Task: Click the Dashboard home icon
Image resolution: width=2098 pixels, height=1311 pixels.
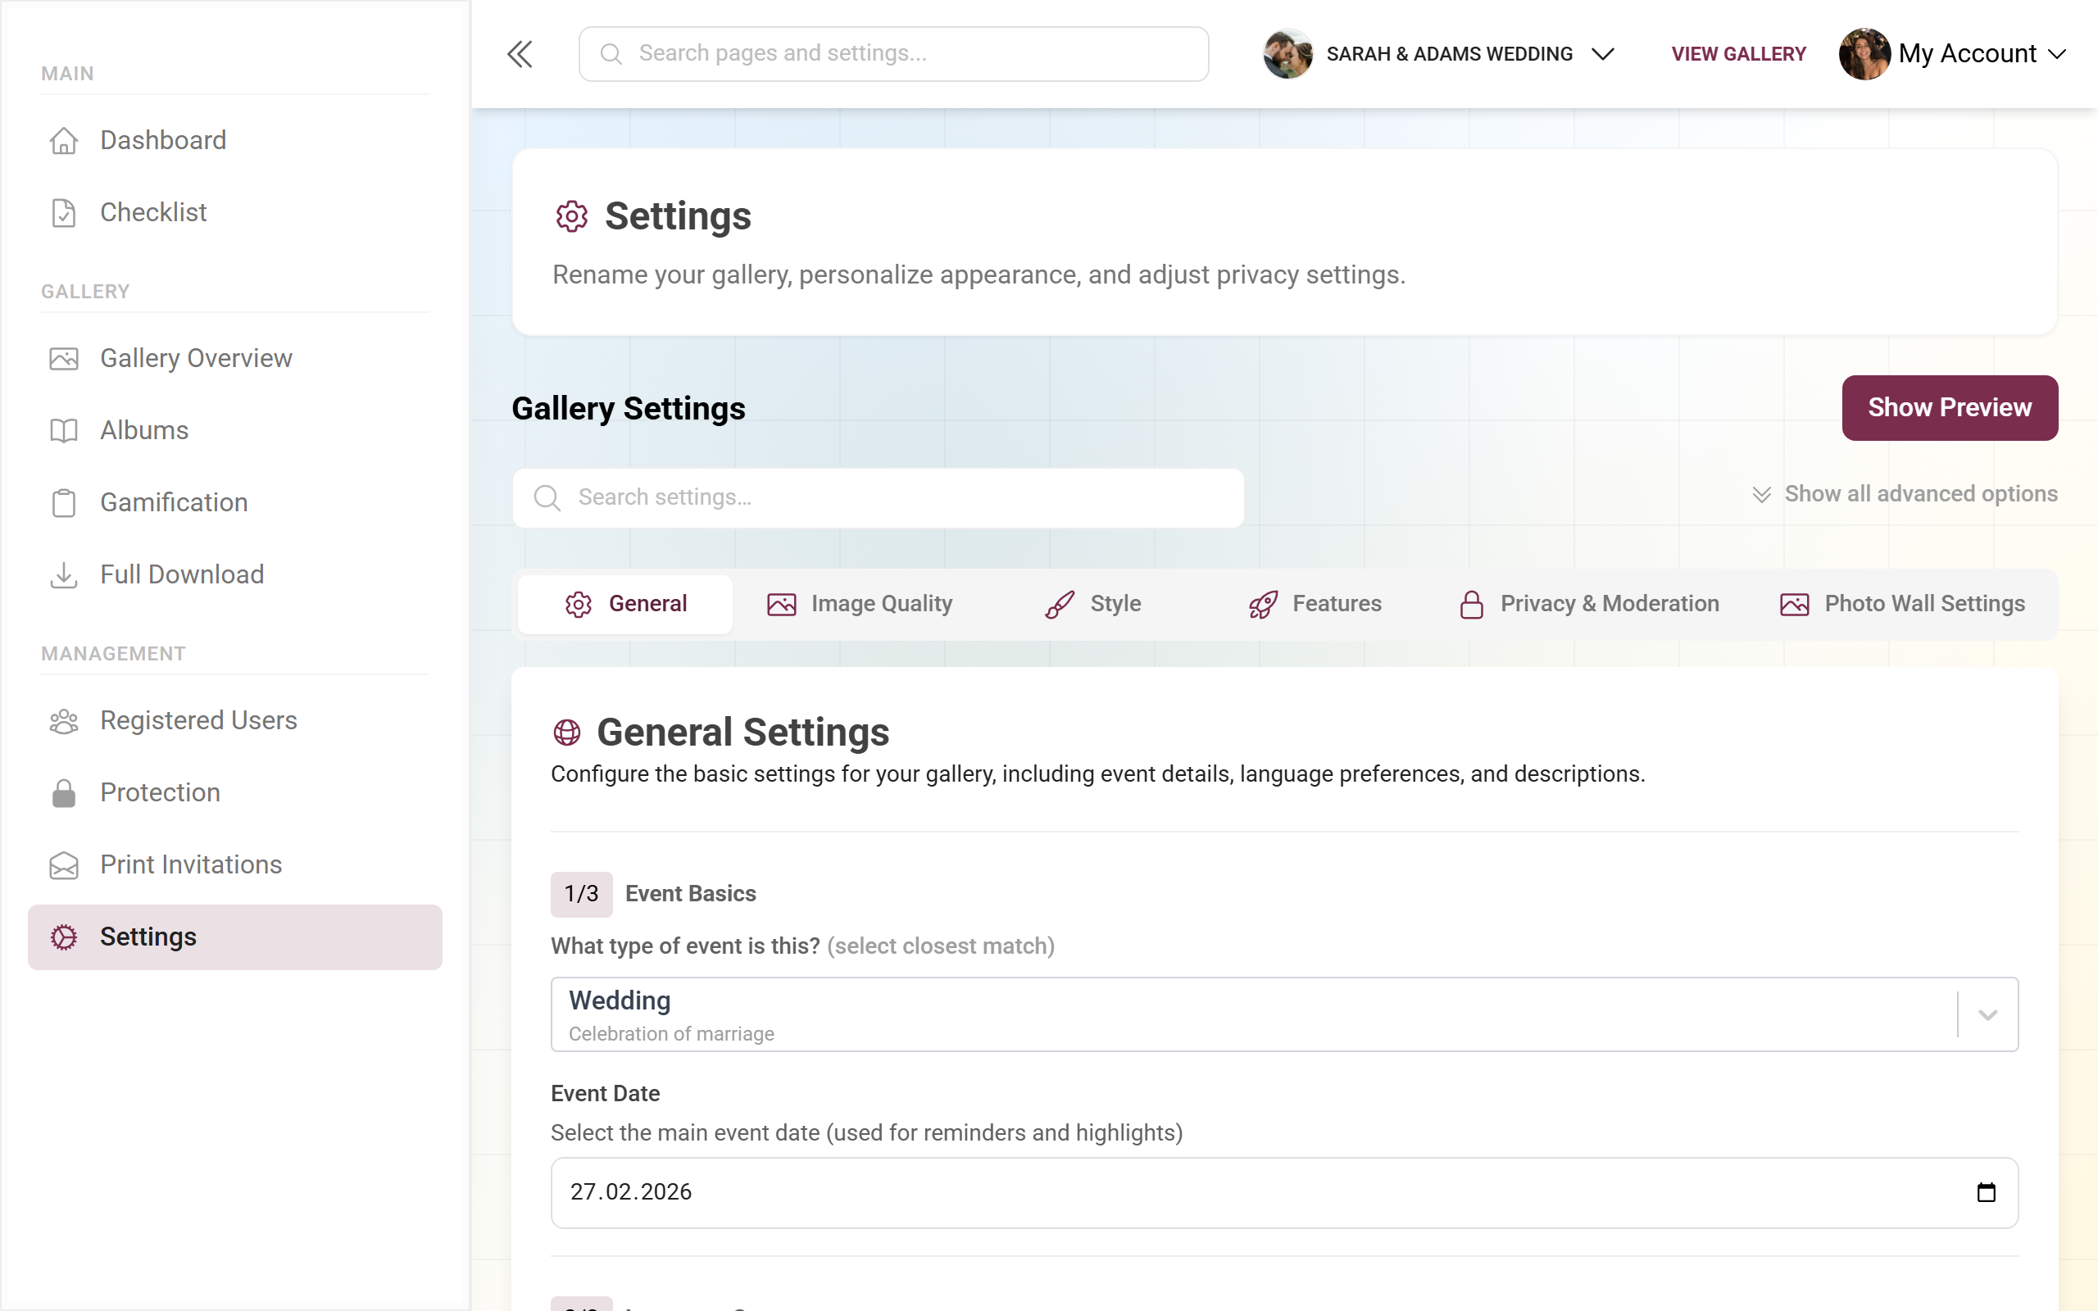Action: [x=63, y=140]
